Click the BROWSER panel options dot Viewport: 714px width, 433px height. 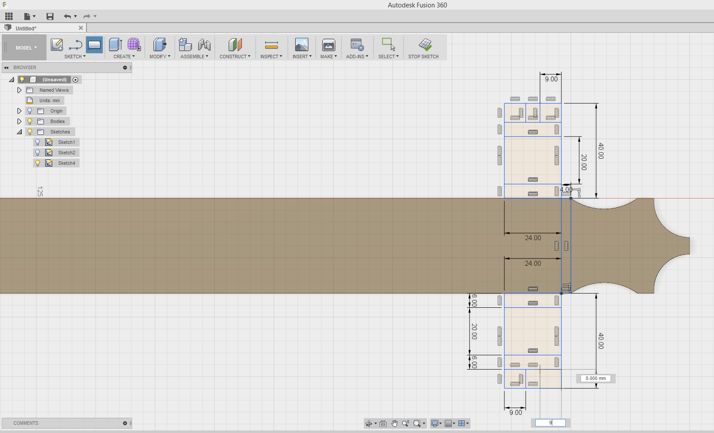click(x=125, y=67)
